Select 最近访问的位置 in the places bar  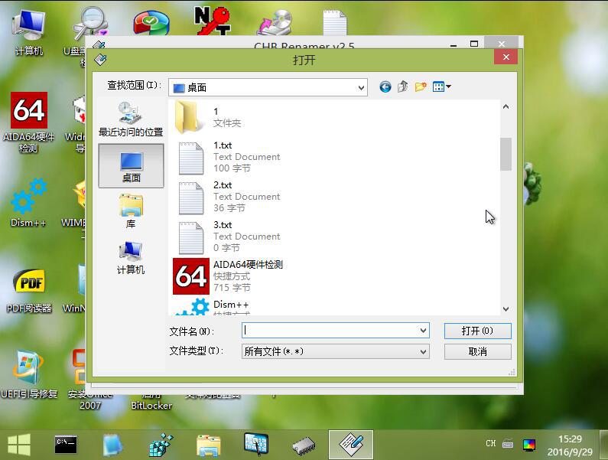(131, 119)
